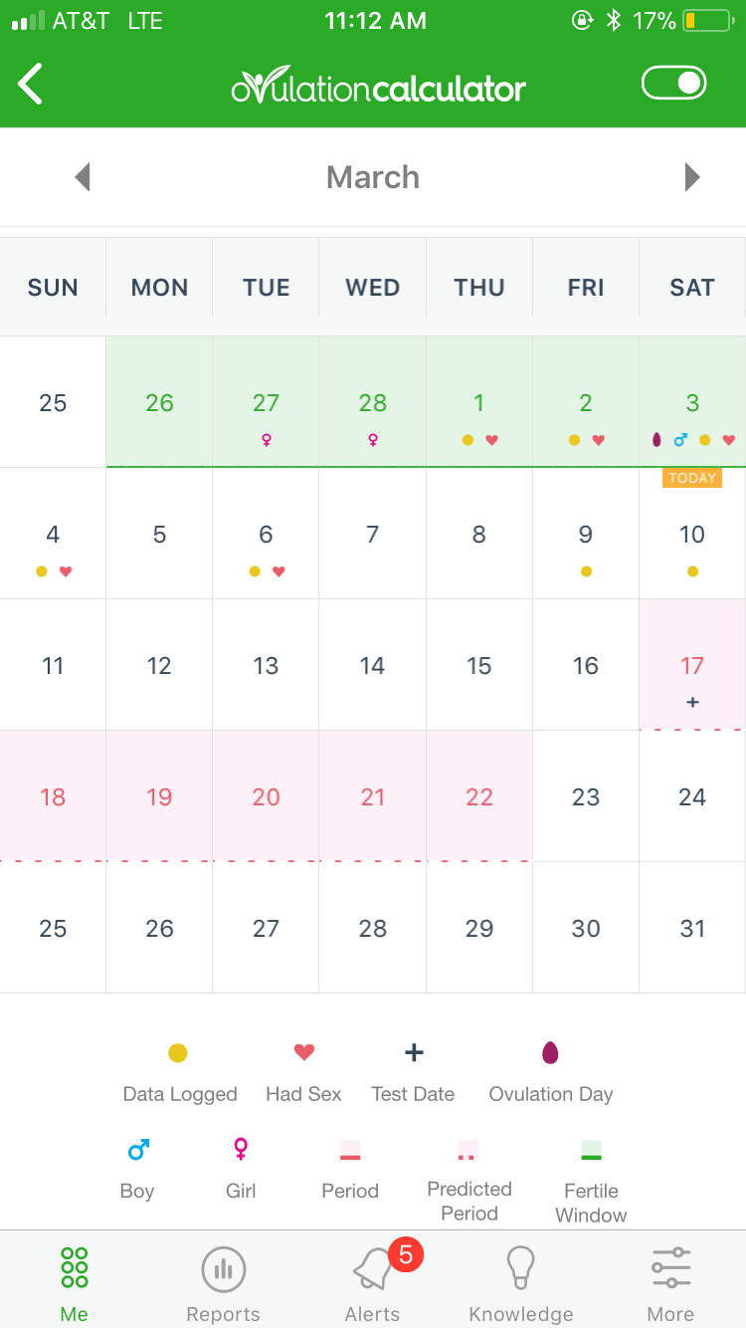This screenshot has height=1328, width=746.
Task: Tap the ovulation day icon on March 3
Action: point(656,439)
